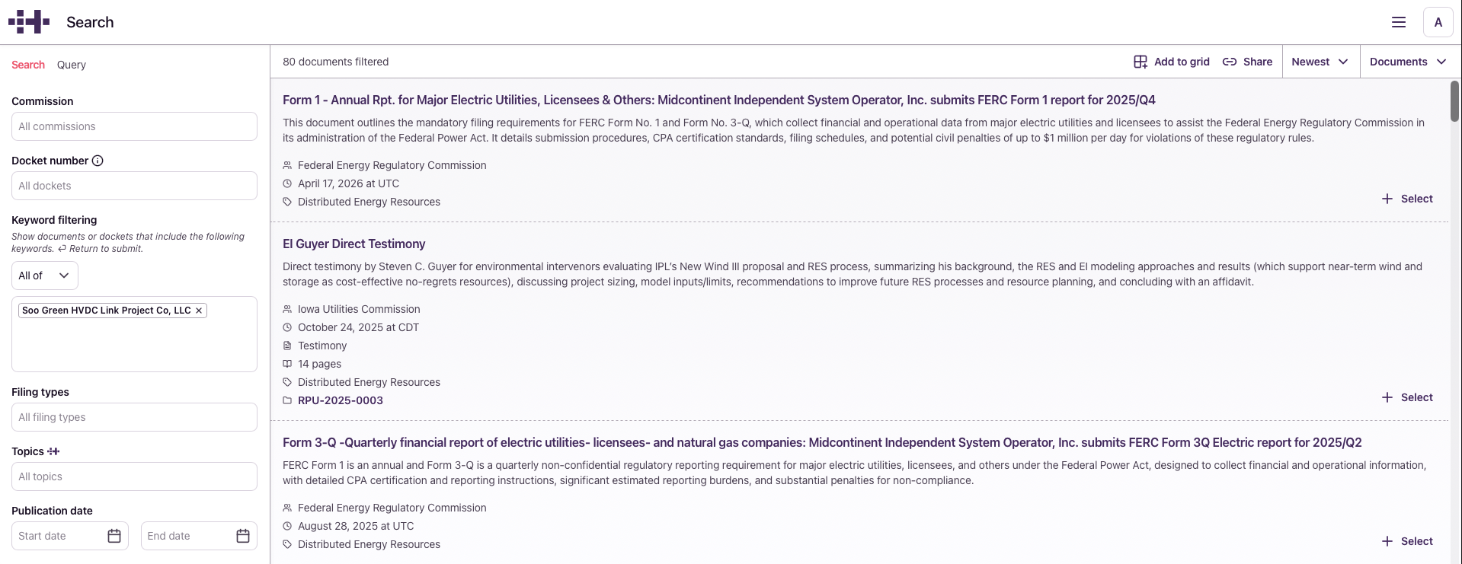Image resolution: width=1462 pixels, height=564 pixels.
Task: Open the Newest sort dropdown
Action: [1320, 62]
